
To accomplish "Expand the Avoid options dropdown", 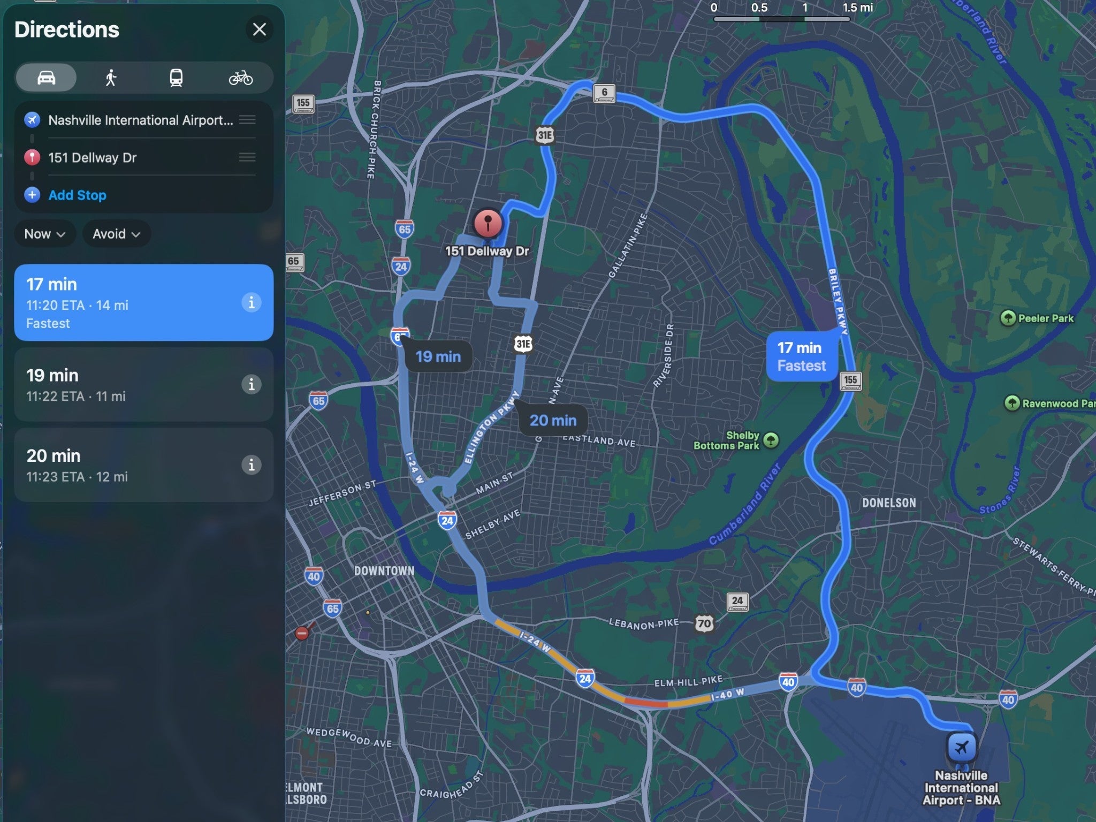I will (x=116, y=234).
